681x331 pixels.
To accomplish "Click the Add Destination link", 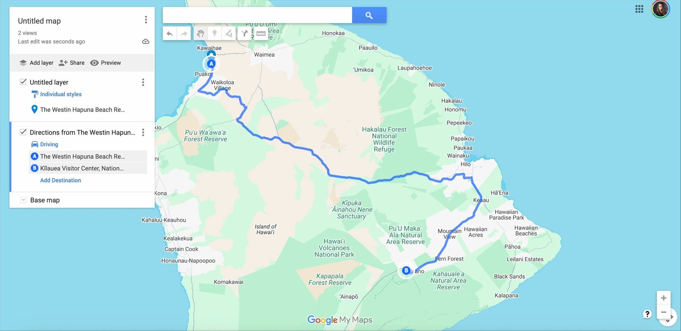I will pos(60,180).
